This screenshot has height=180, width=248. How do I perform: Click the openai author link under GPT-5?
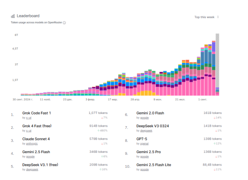(x=144, y=144)
